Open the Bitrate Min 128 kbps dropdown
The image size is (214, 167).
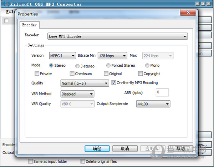tap(112, 56)
